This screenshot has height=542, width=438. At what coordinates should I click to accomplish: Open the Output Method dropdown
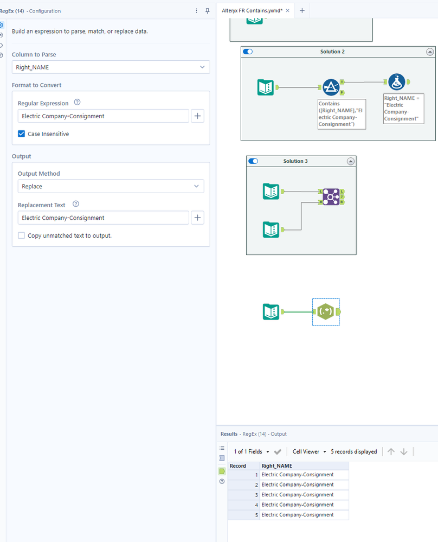coord(111,186)
